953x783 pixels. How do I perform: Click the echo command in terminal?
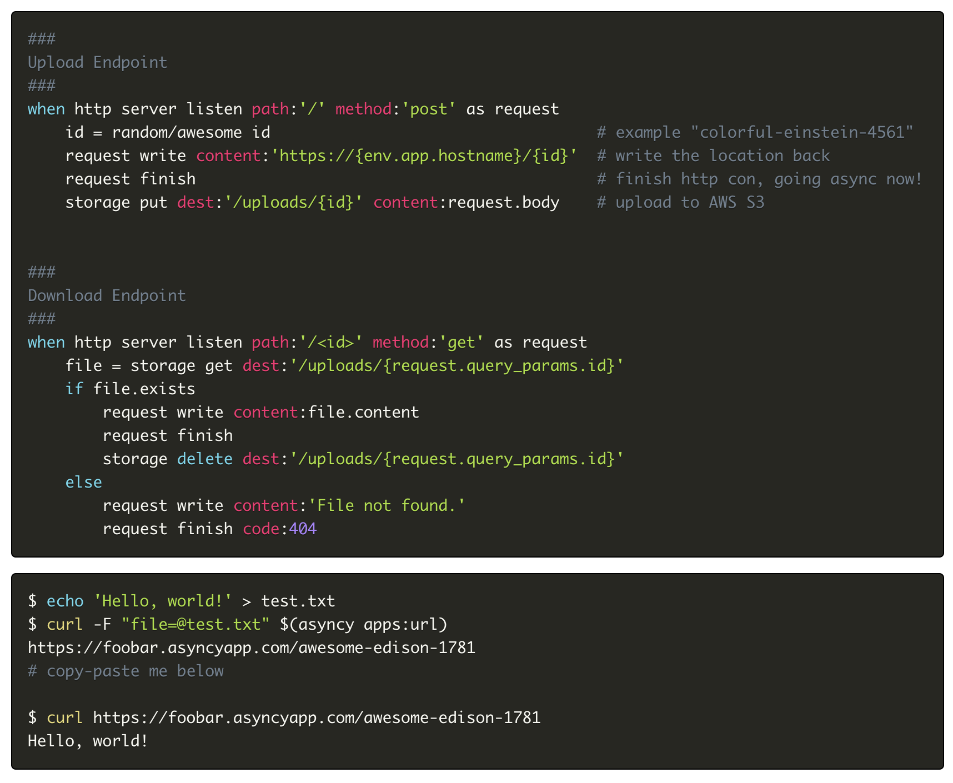click(x=65, y=601)
